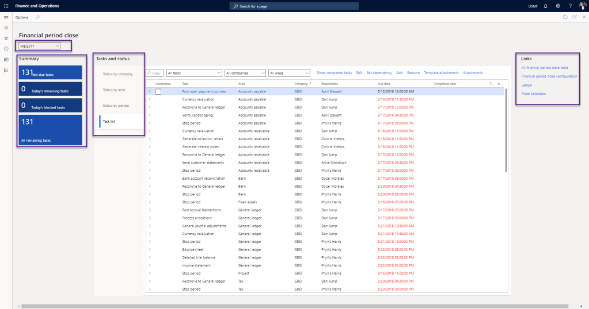Viewport: 589px width, 309px height.
Task: Switch to Status by company tab
Action: coord(117,74)
